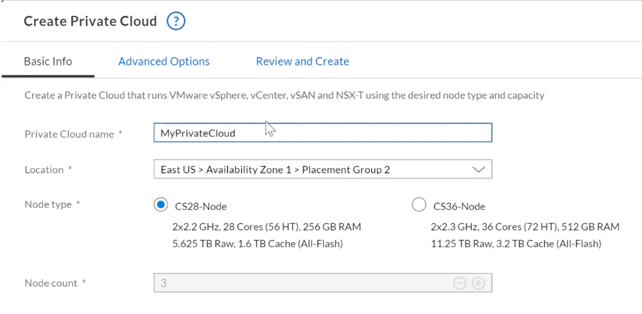Switch to the Advanced Options tab
Screen dimensions: 642x314
[164, 62]
